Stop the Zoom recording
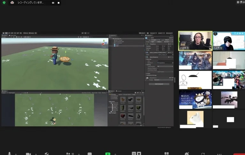This screenshot has width=245, height=155. point(59,3)
